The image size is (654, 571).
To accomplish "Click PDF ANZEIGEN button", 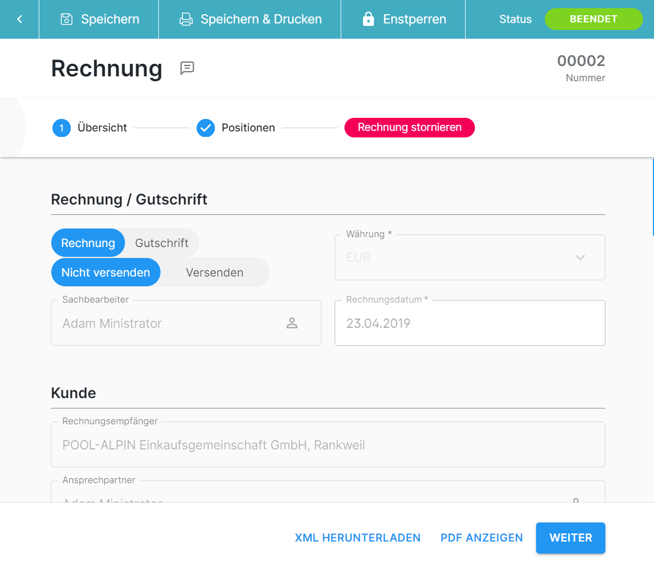I will (481, 538).
